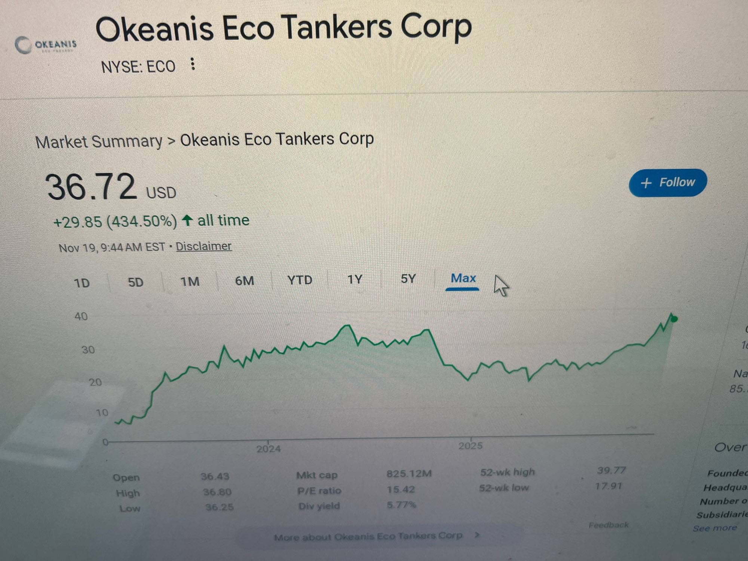Click the Okeanis company logo
Viewport: 748px width, 561px height.
pos(46,45)
